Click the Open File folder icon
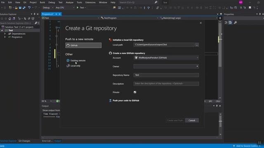 point(16,8)
